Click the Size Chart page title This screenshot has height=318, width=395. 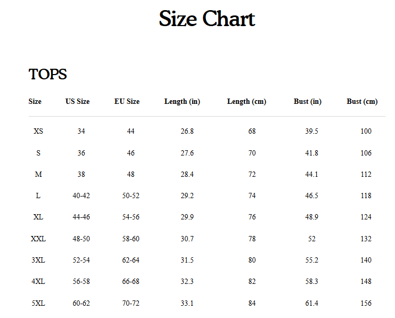[207, 19]
